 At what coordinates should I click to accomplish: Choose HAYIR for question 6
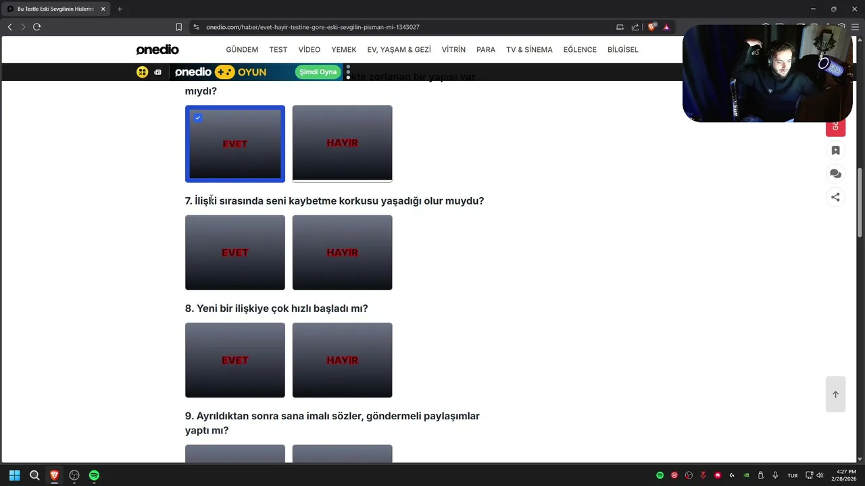[342, 144]
